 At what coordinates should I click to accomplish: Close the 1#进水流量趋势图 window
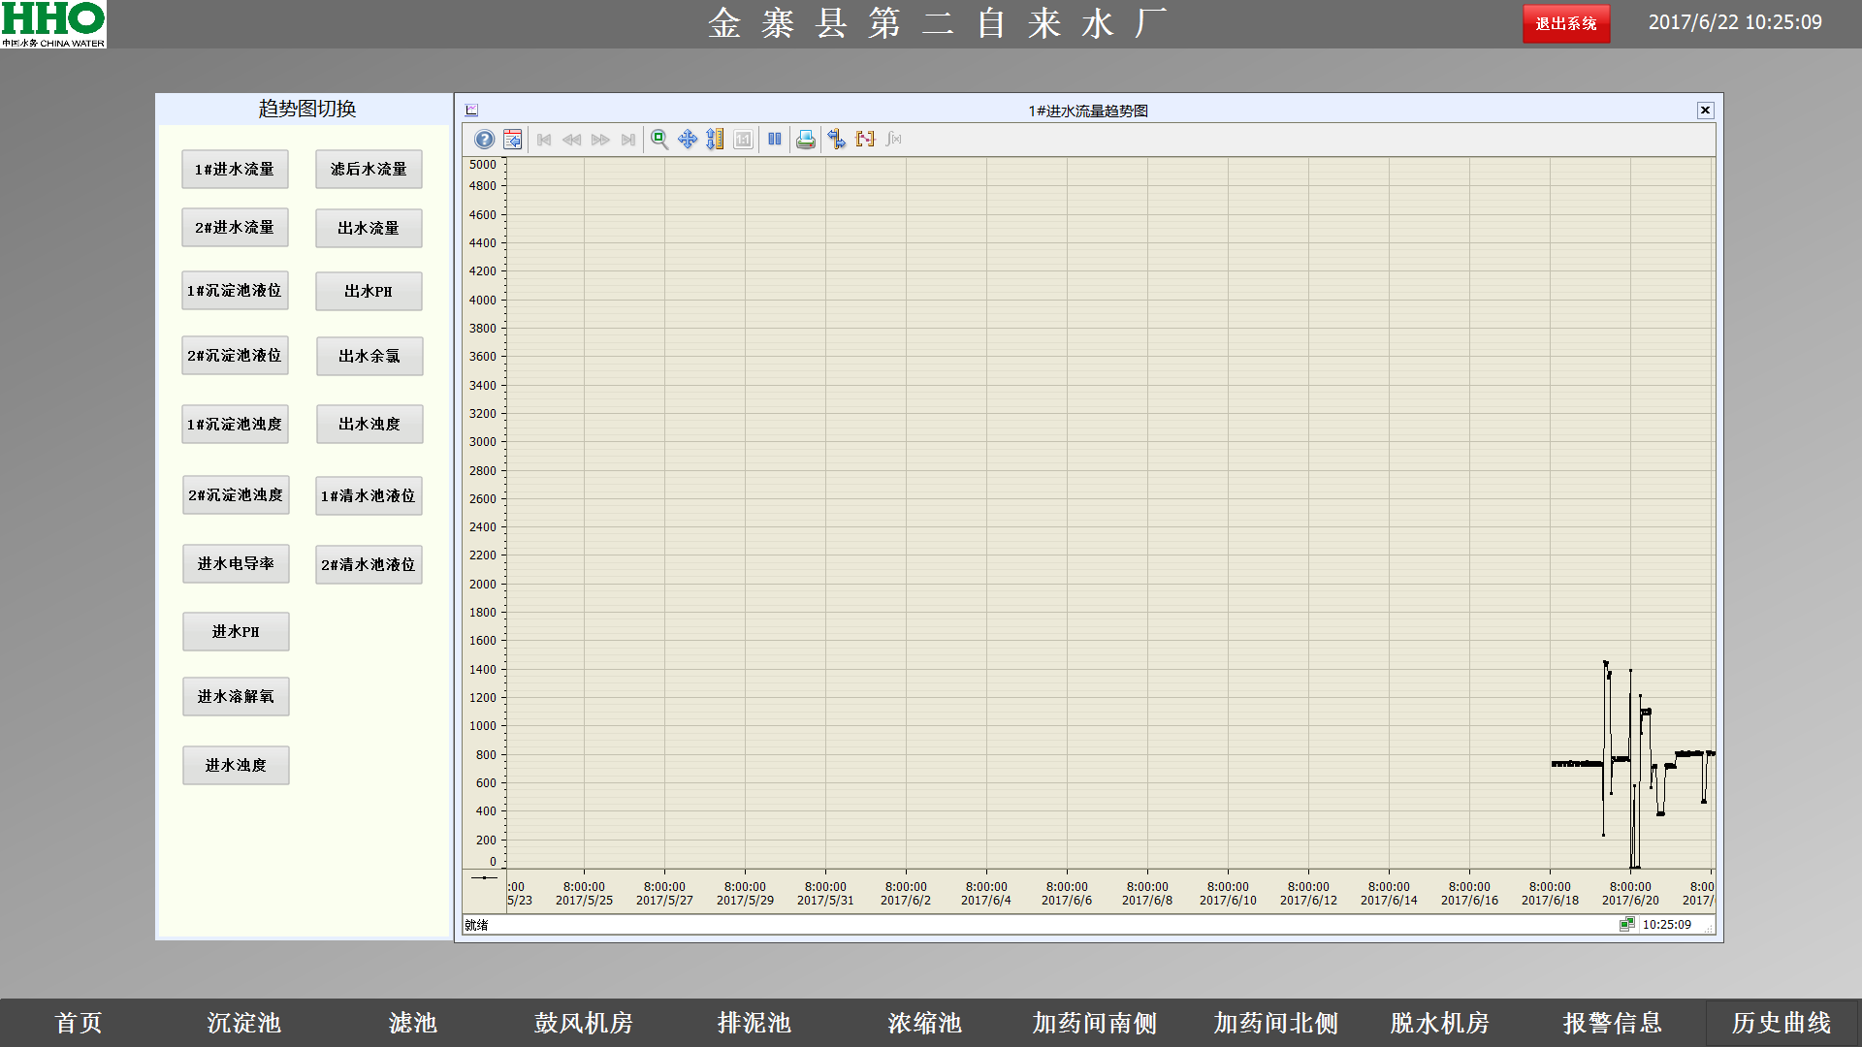(1705, 111)
